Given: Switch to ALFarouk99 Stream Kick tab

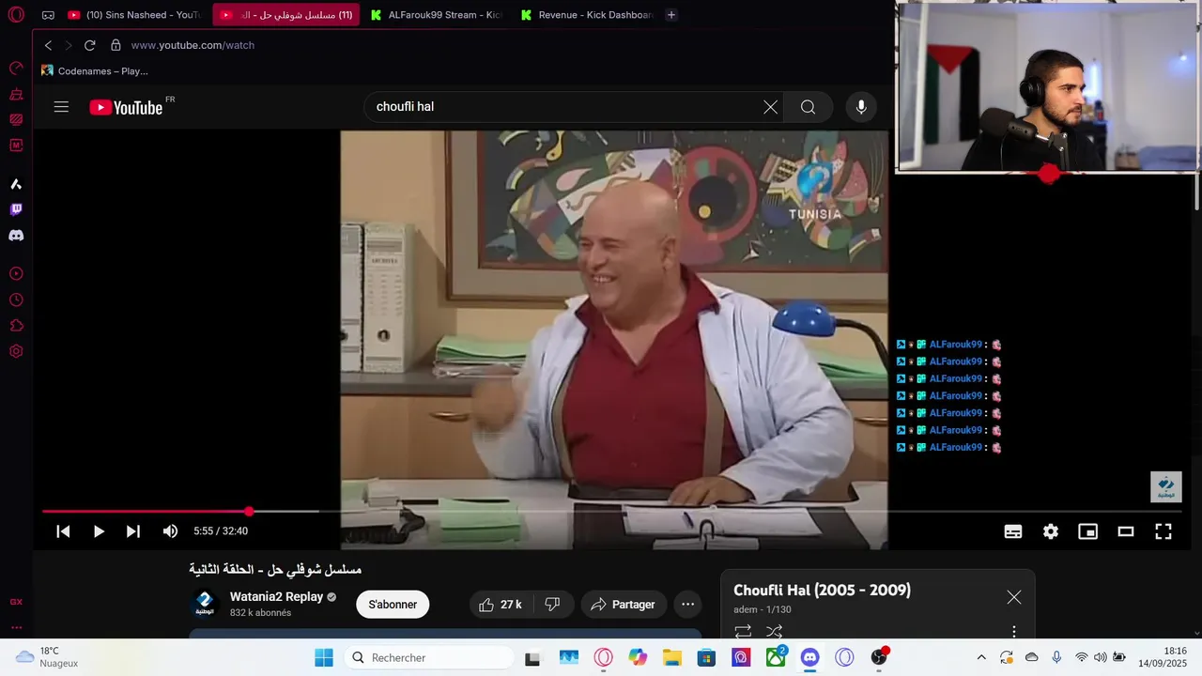Looking at the screenshot, I should [438, 15].
